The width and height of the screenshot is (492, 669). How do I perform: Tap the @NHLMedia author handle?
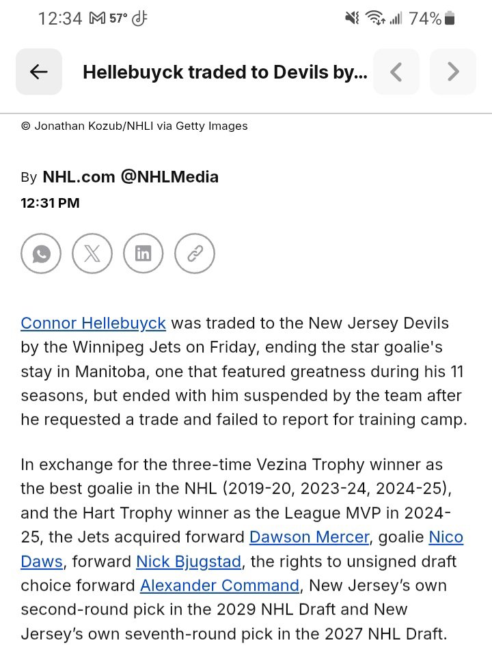pos(170,176)
